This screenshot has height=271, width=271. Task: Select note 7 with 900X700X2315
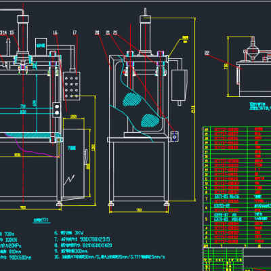click(x=82, y=239)
